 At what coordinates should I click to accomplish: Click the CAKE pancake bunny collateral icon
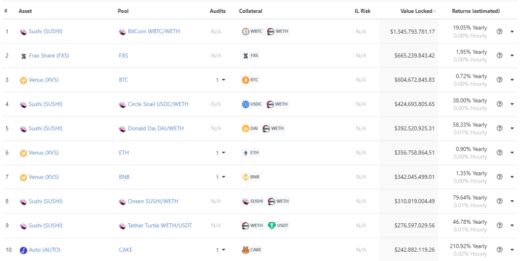click(x=246, y=250)
